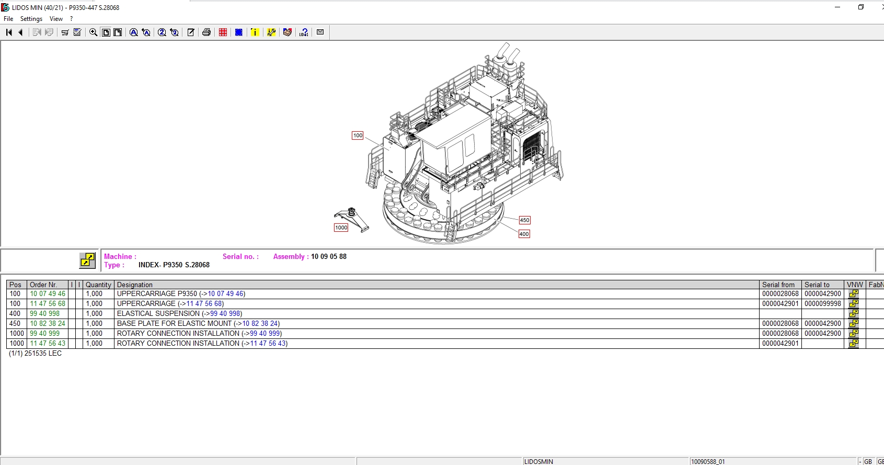884x465 pixels.
Task: Click the envelope mail icon
Action: (x=320, y=32)
